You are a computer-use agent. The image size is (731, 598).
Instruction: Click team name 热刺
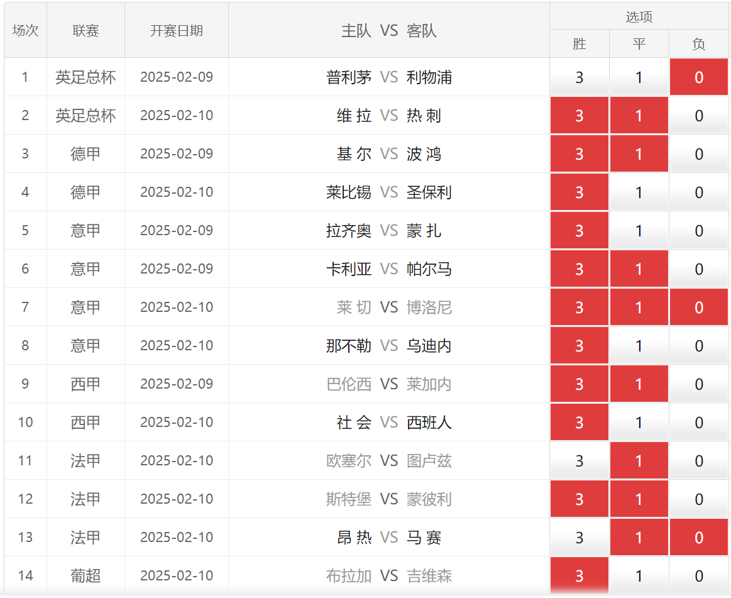pos(424,115)
